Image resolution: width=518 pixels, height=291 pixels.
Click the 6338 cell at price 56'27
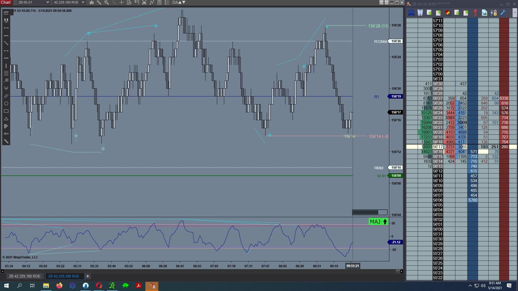[x=504, y=98]
